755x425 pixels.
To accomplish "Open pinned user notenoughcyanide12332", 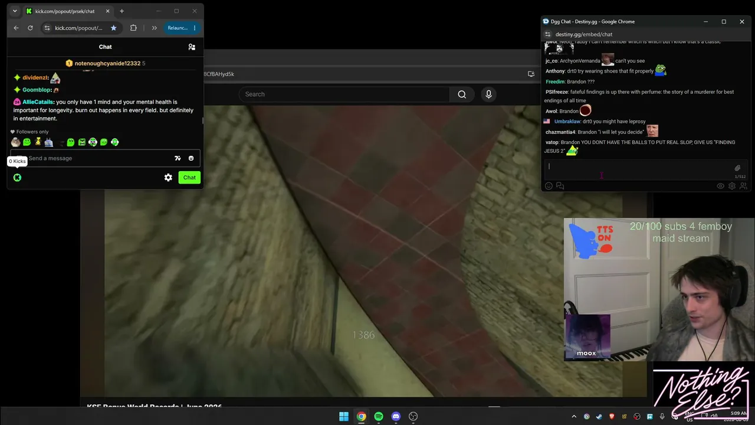I will click(x=107, y=63).
